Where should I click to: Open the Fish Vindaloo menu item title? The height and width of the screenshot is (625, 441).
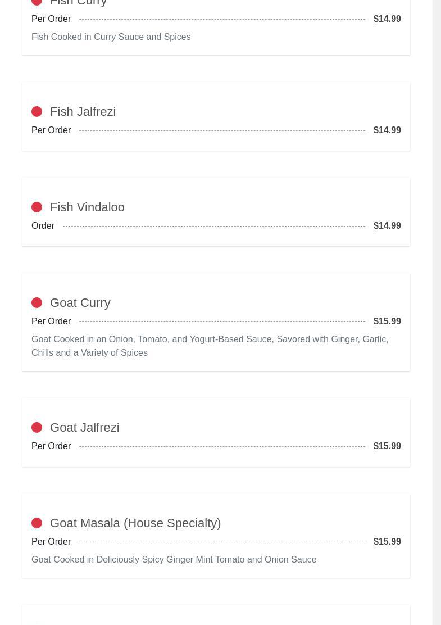87,207
